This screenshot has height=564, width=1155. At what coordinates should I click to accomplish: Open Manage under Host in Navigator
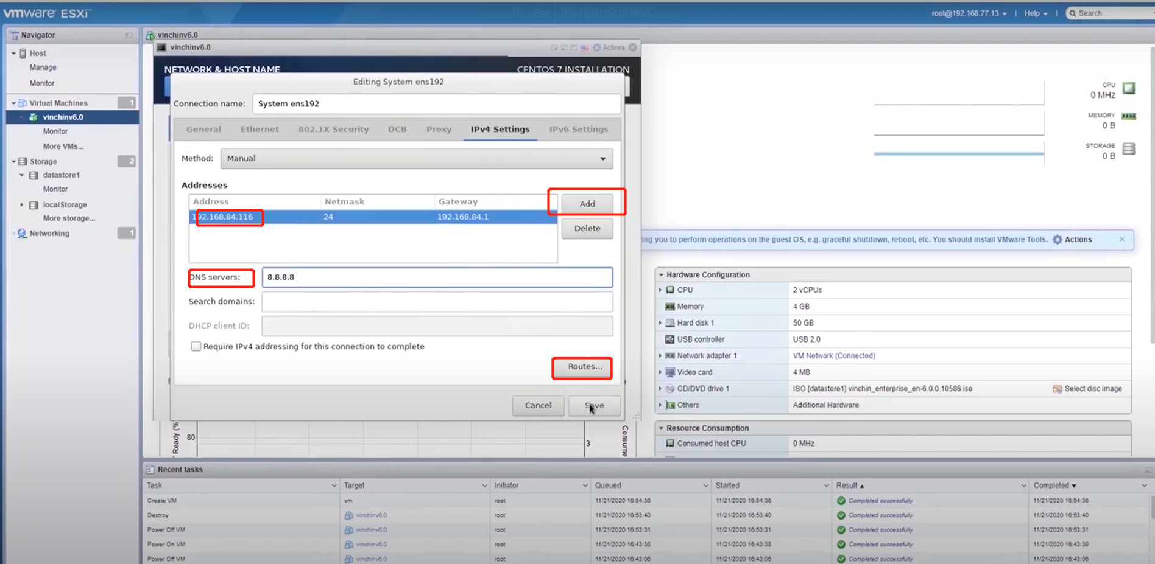tap(43, 68)
